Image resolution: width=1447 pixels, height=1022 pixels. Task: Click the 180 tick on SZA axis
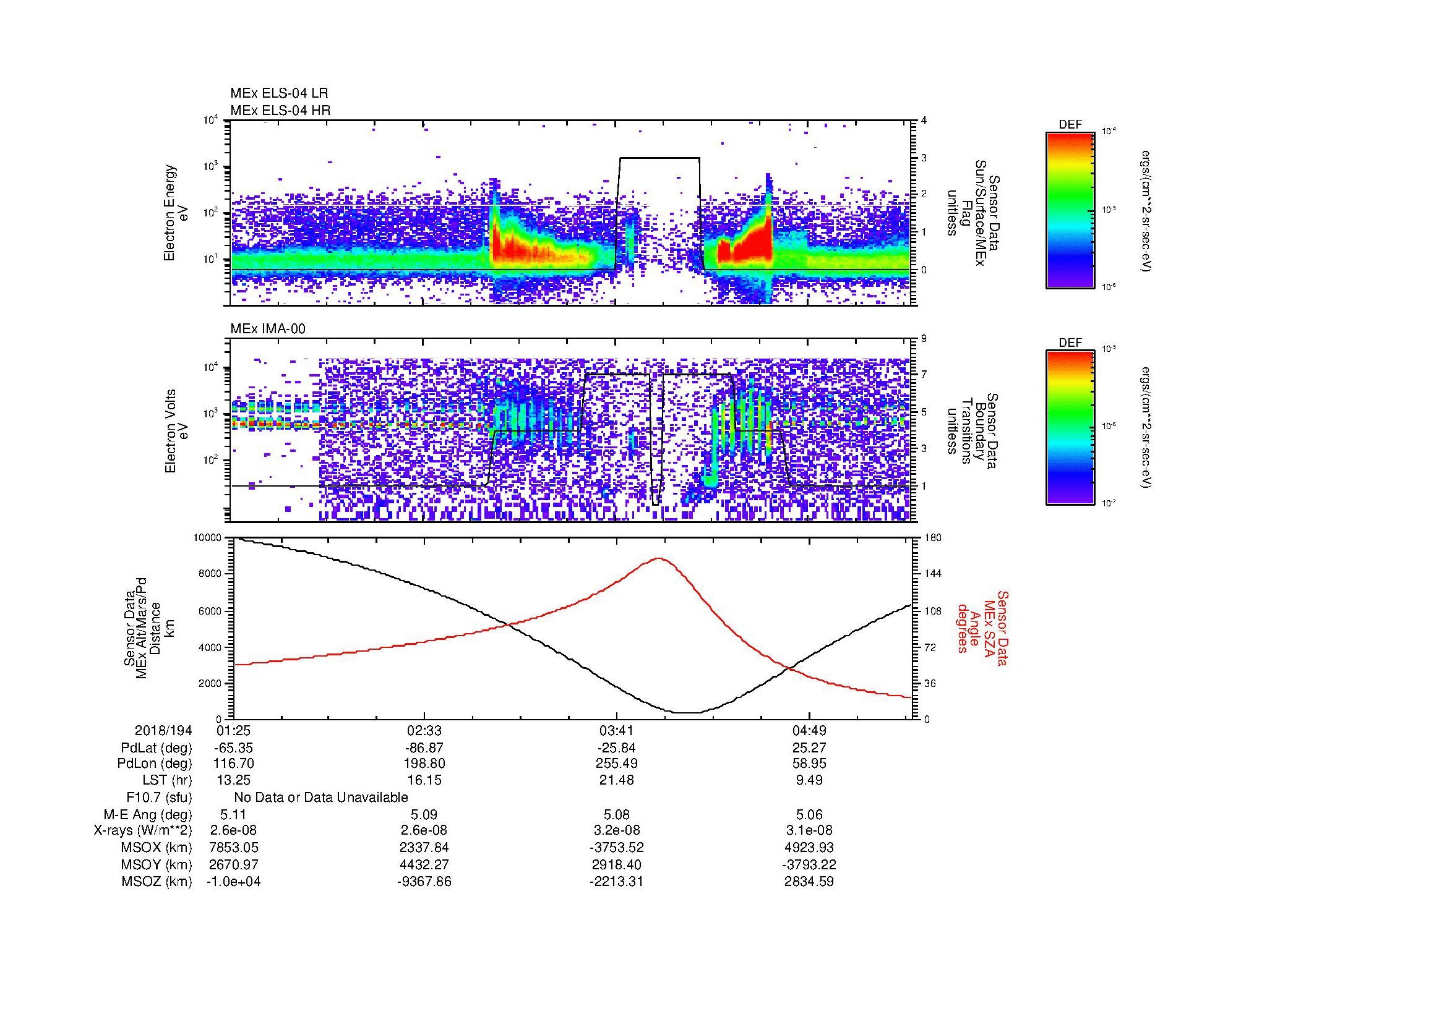click(933, 538)
